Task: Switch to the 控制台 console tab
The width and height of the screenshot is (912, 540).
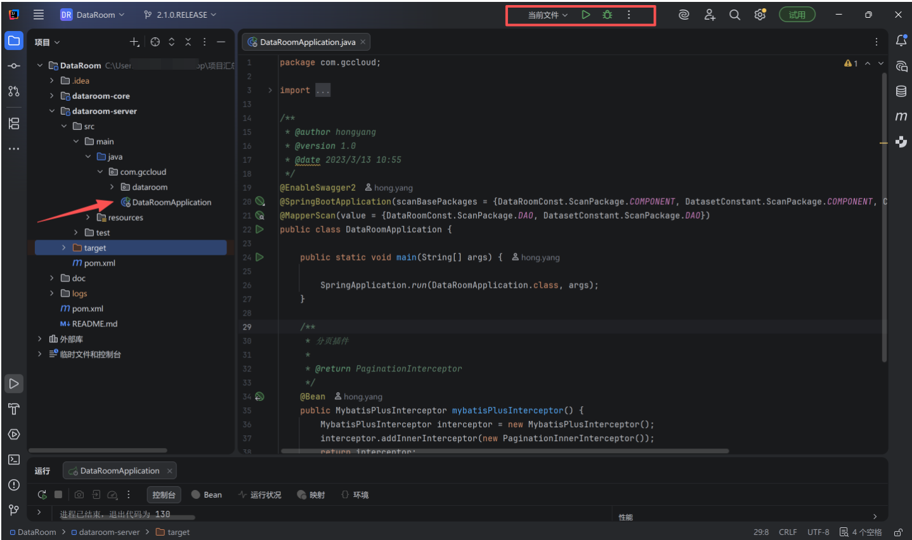Action: (164, 494)
